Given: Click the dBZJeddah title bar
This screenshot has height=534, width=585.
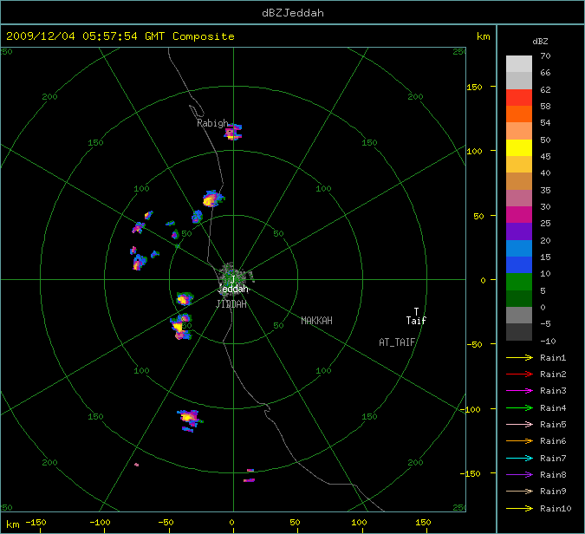Looking at the screenshot, I should pyautogui.click(x=292, y=13).
